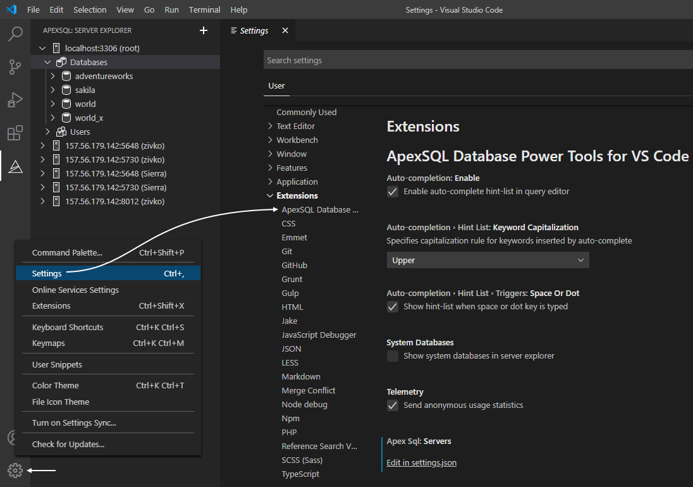This screenshot has height=487, width=693.
Task: Open the File menu
Action: coord(33,9)
